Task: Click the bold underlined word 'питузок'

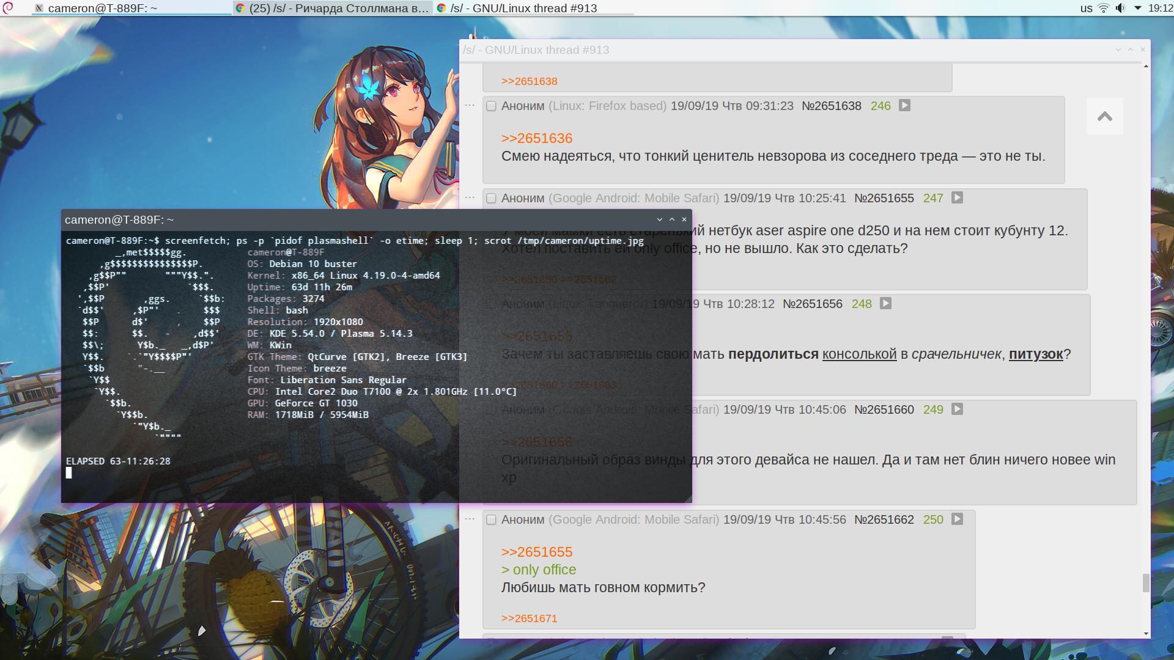Action: (x=1036, y=354)
